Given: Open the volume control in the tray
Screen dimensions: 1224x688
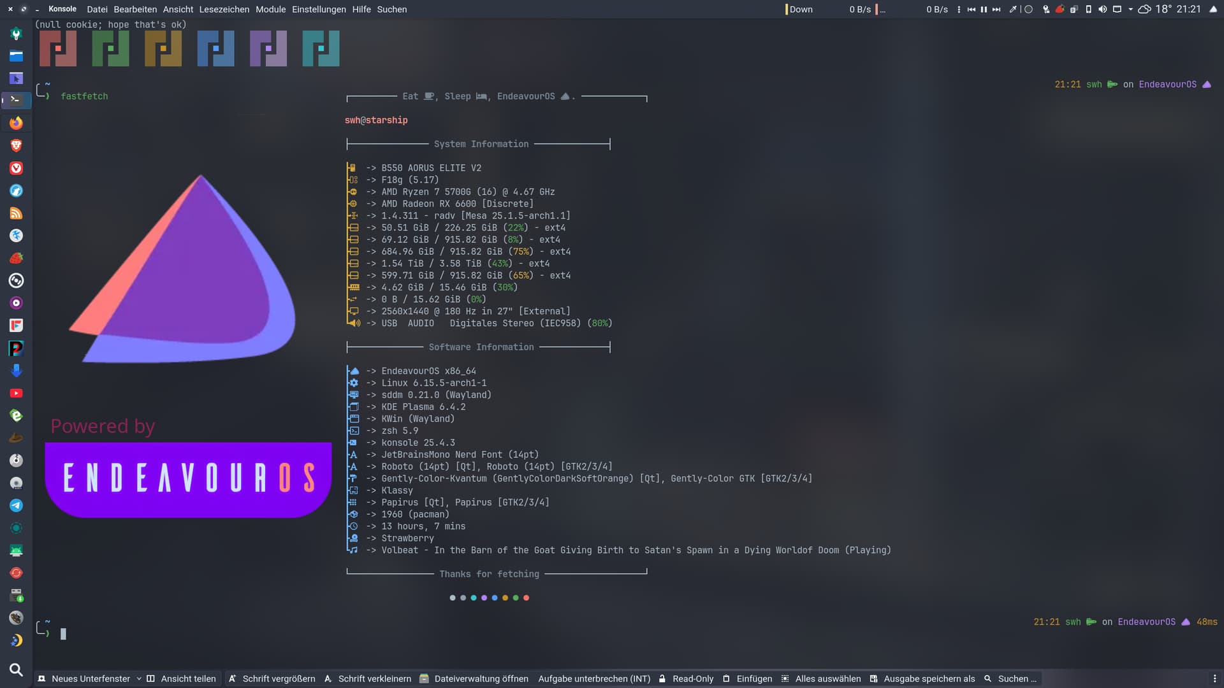Looking at the screenshot, I should pyautogui.click(x=1102, y=10).
